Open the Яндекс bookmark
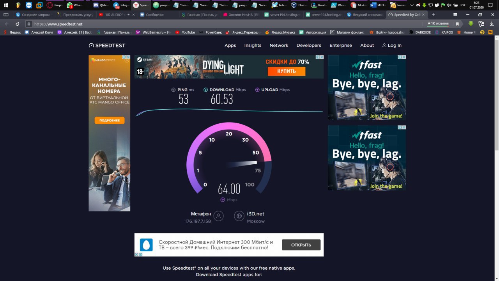499x281 pixels. [x=12, y=32]
